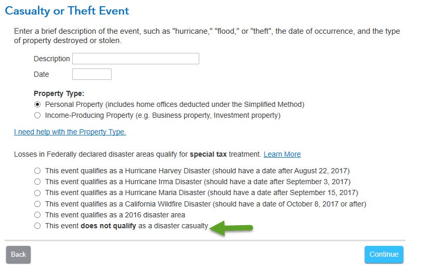Open 'I need help with the Property Type' link
Viewport: 424px width, 276px height.
70,132
